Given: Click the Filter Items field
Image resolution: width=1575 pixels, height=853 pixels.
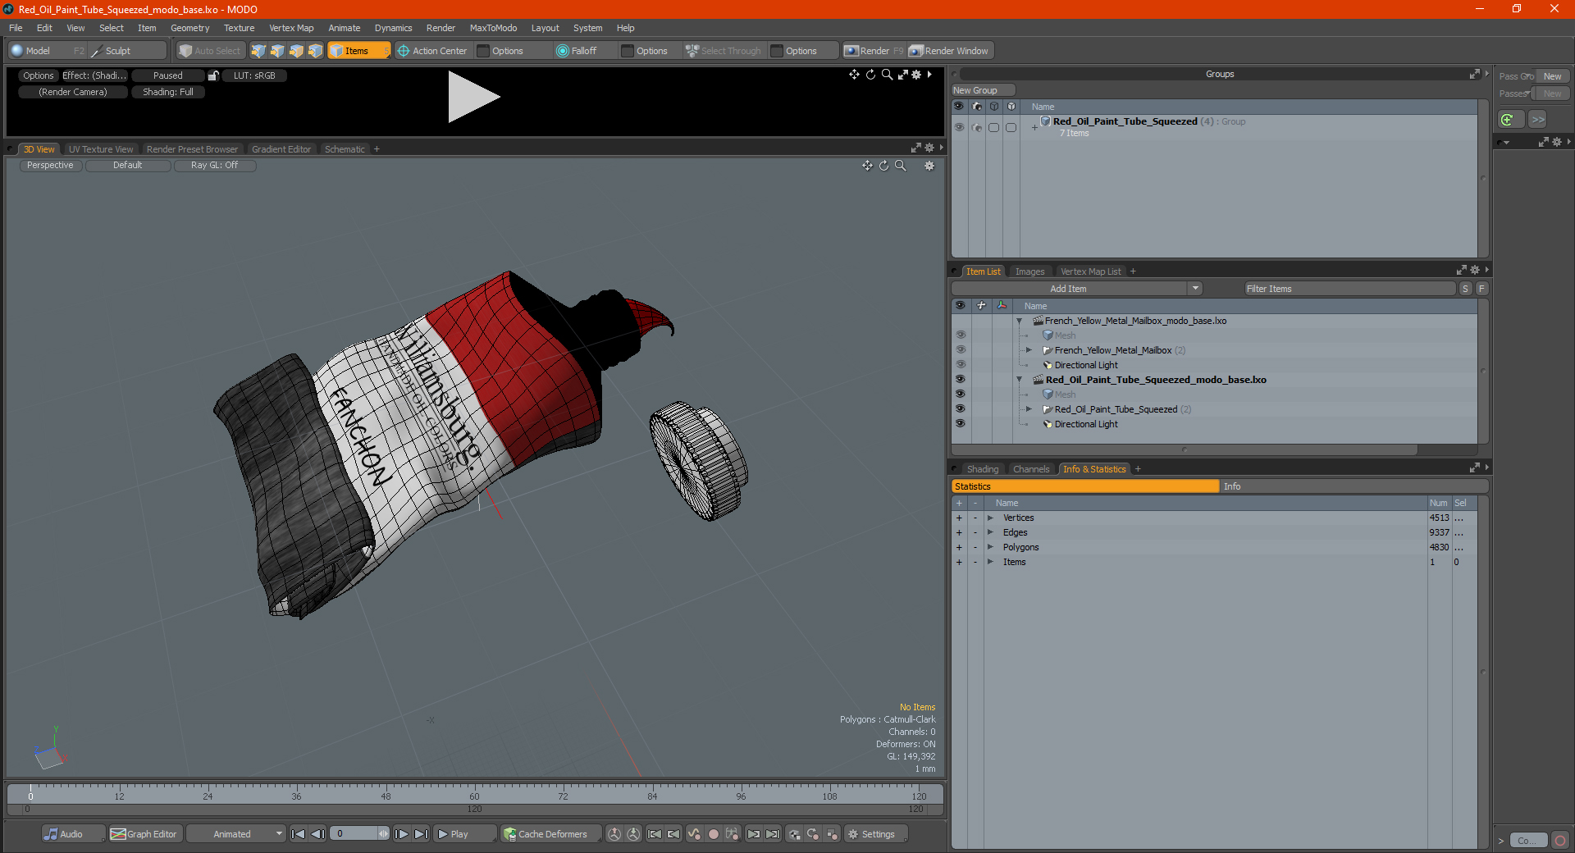Looking at the screenshot, I should (x=1349, y=289).
